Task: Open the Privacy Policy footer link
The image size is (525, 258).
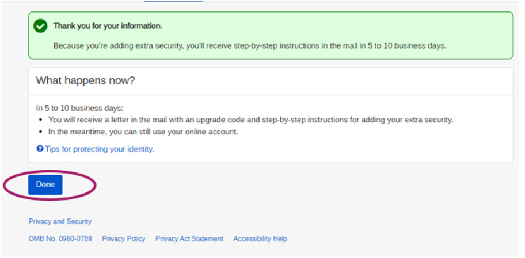Action: [124, 238]
